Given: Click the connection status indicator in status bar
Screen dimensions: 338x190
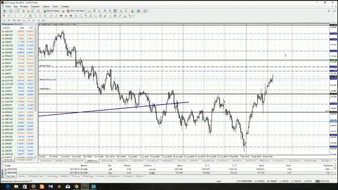Looking at the screenshot, I should (323, 181).
